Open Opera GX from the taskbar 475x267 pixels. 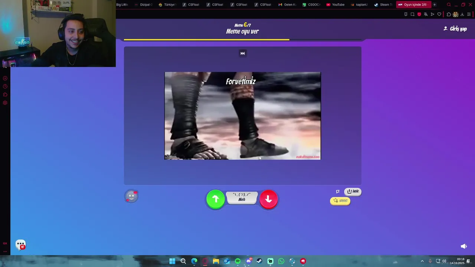click(205, 261)
